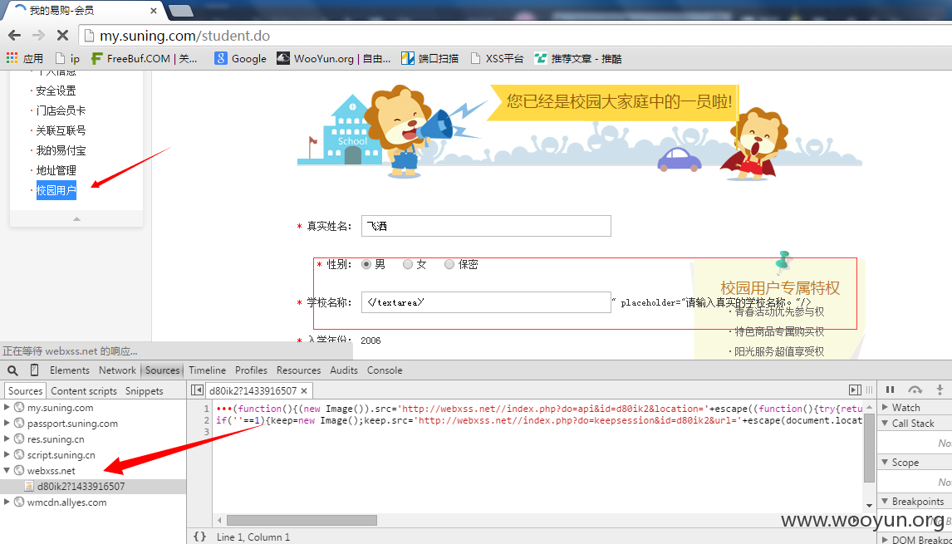This screenshot has width=952, height=544.
Task: Open the WooYun.org bookmark
Action: coord(334,58)
